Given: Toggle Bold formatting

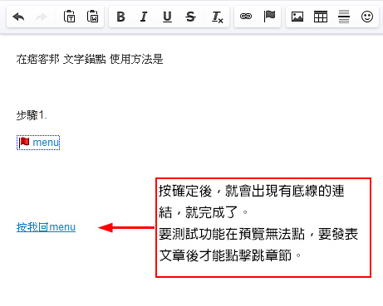Looking at the screenshot, I should coord(120,17).
